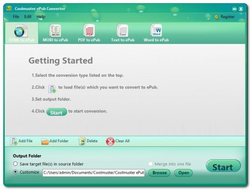Click the Register key icon

(x=217, y=17)
